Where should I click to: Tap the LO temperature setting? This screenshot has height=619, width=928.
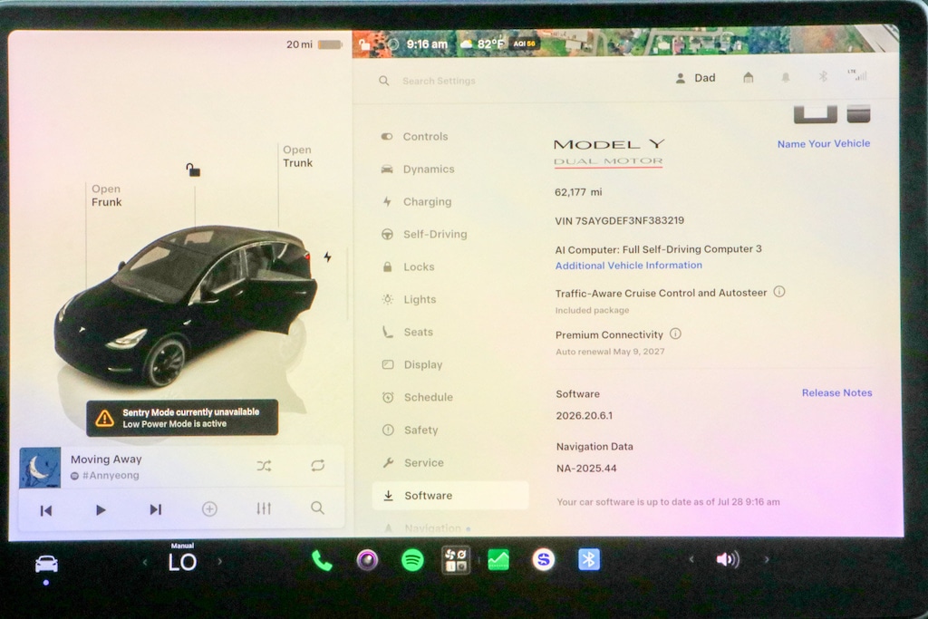click(x=182, y=562)
